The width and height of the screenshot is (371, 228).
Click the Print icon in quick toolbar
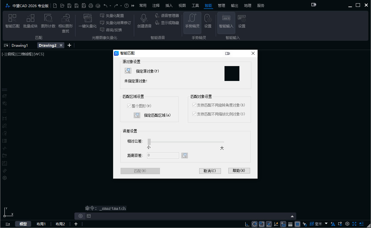tap(91, 5)
